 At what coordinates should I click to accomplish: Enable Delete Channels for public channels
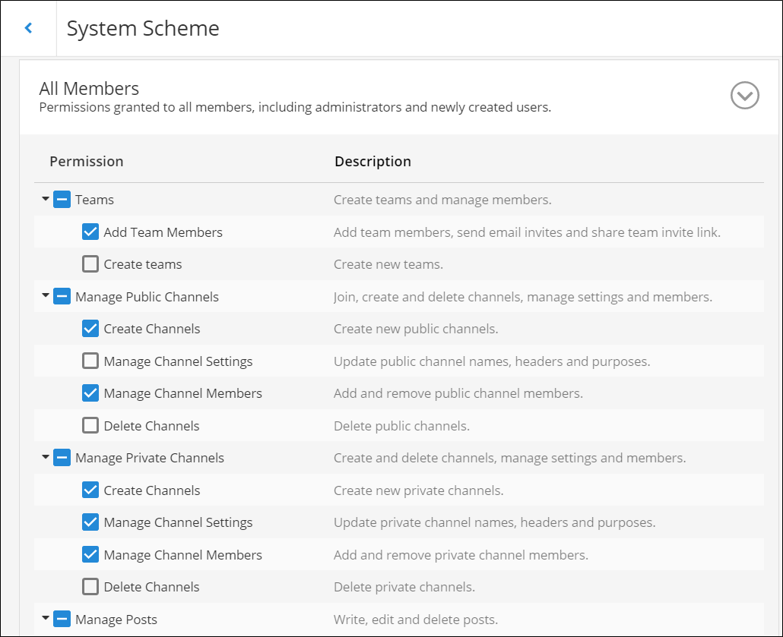(90, 425)
